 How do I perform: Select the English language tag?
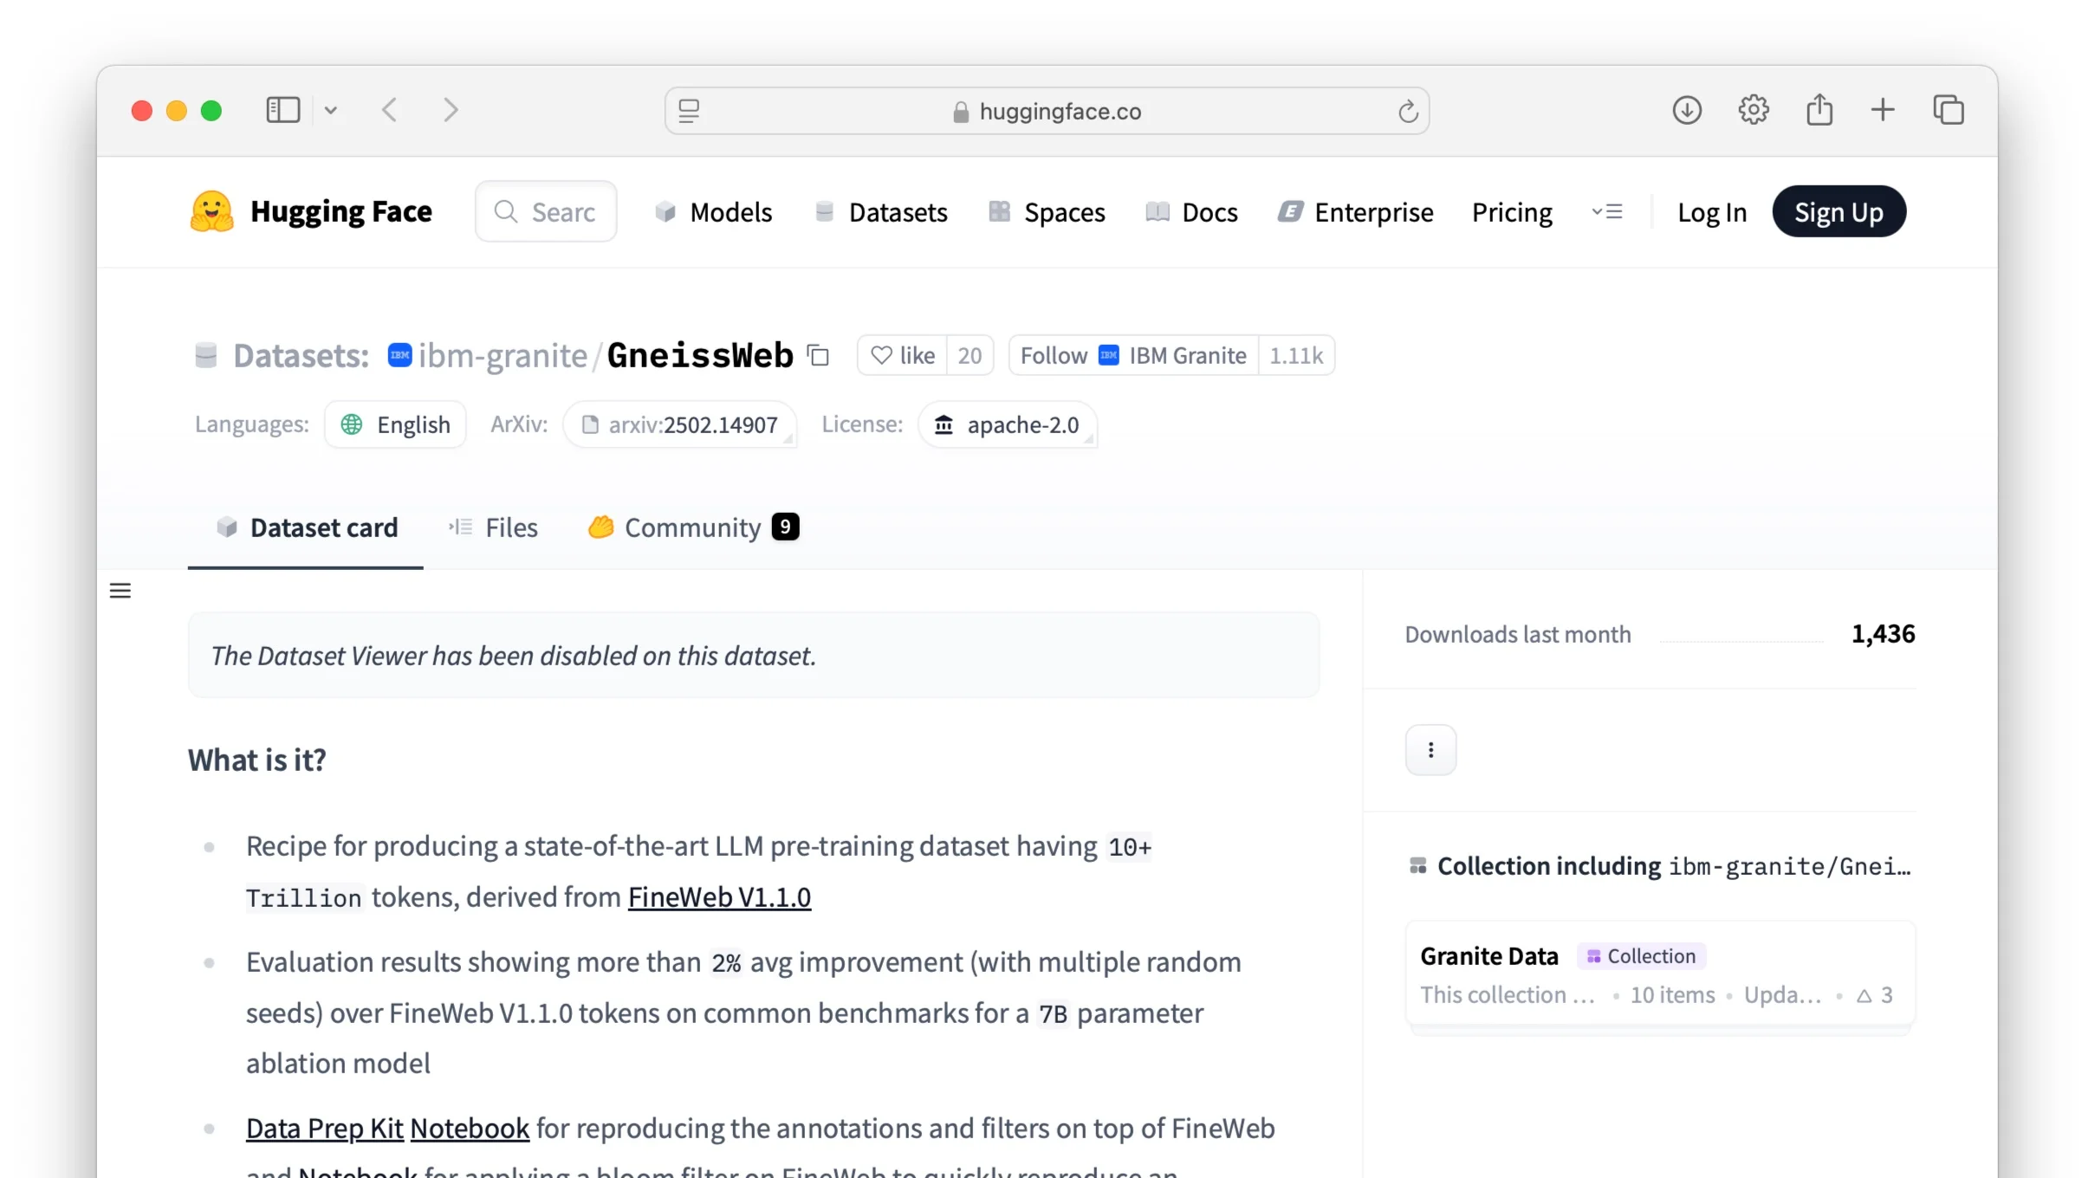coord(395,424)
